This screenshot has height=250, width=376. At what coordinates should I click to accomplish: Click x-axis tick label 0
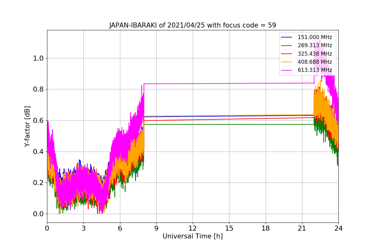47,228
